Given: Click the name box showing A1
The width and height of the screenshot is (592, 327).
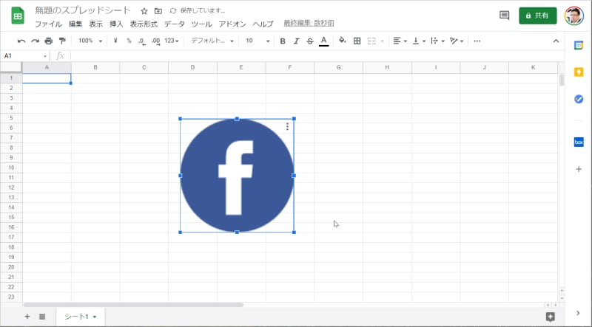Looking at the screenshot, I should coord(25,56).
